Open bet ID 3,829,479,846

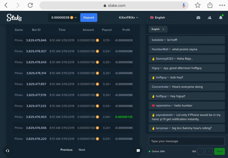pos(36,40)
